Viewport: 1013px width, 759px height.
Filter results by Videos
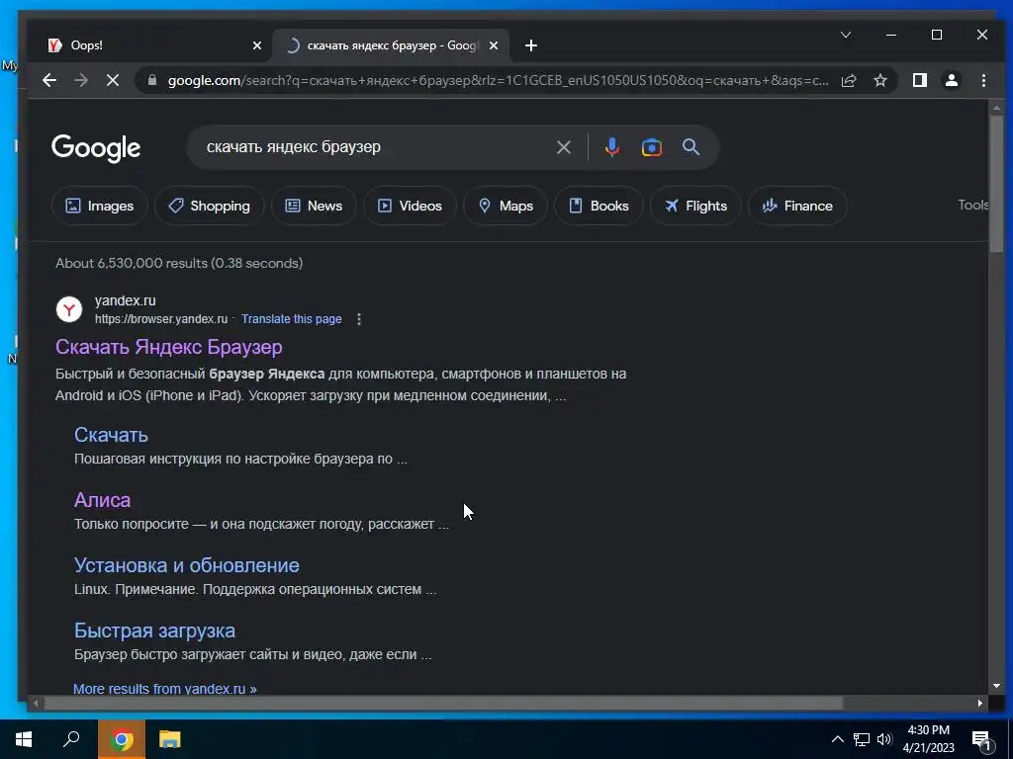tap(410, 206)
